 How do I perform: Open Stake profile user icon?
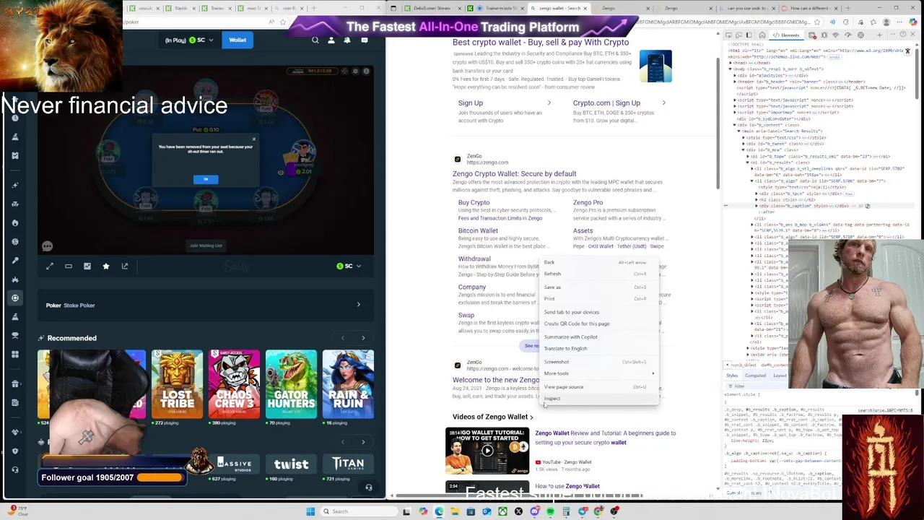(x=331, y=40)
